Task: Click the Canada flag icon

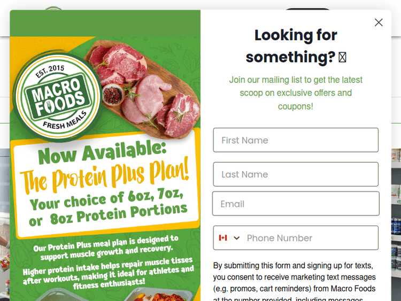Action: tap(223, 238)
